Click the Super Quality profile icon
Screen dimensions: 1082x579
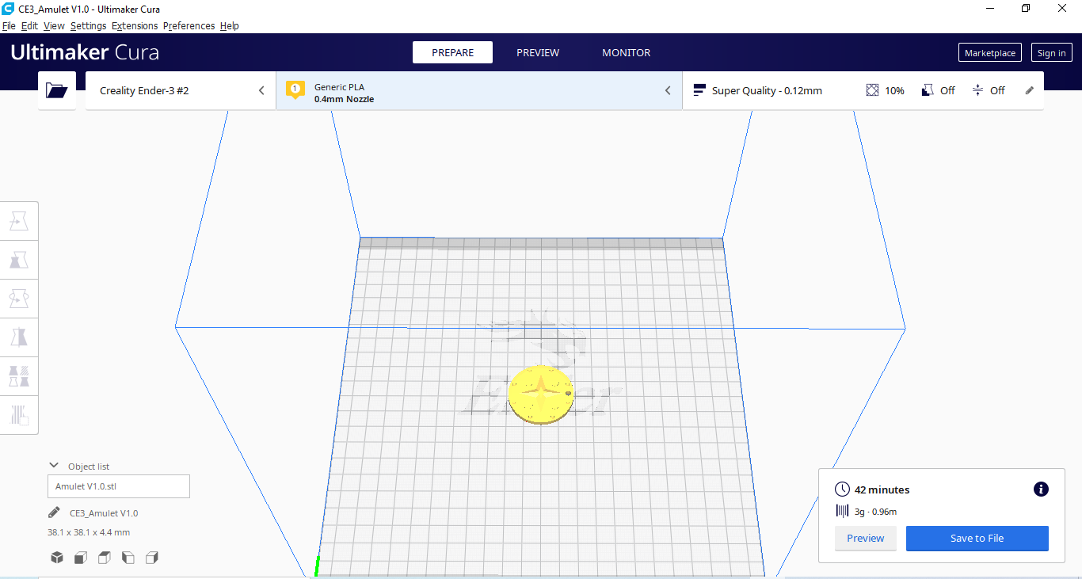tap(699, 90)
